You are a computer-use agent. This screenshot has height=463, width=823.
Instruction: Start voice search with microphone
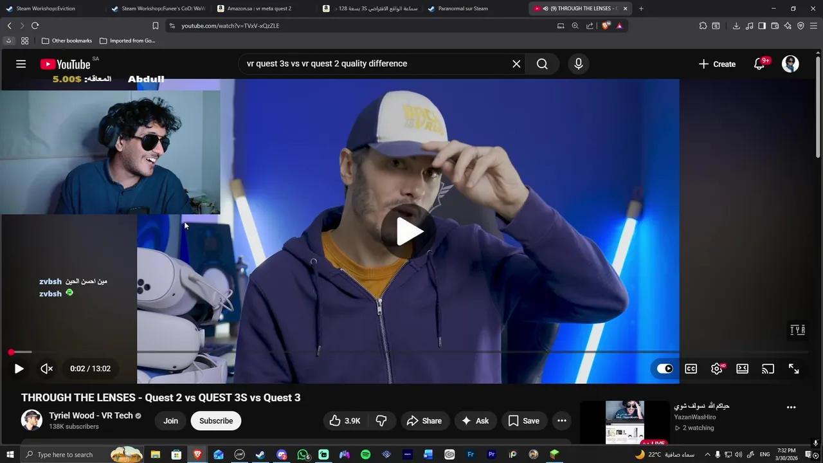point(579,64)
